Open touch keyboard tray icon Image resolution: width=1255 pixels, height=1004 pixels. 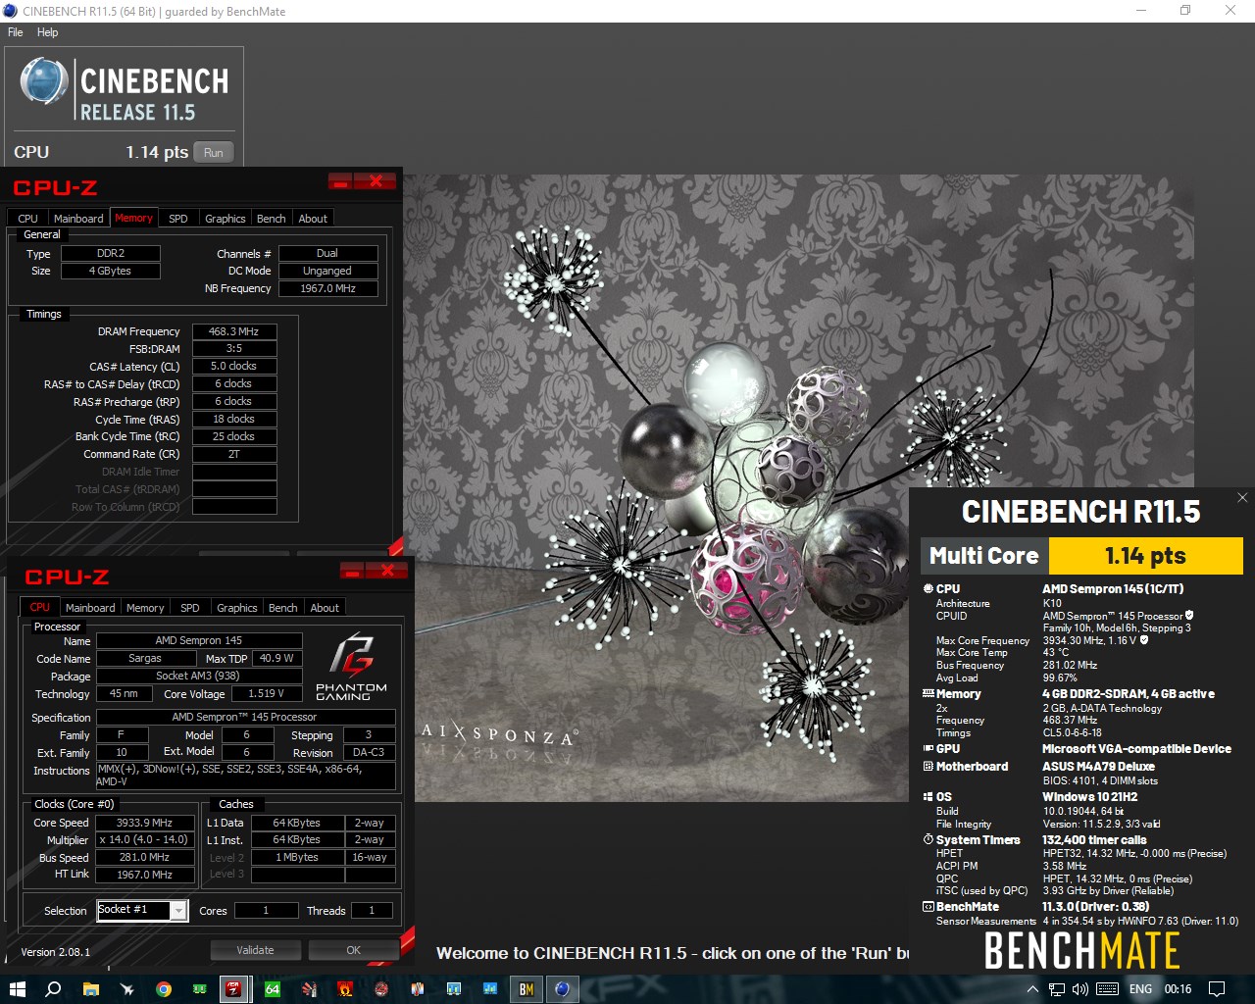click(x=1107, y=989)
